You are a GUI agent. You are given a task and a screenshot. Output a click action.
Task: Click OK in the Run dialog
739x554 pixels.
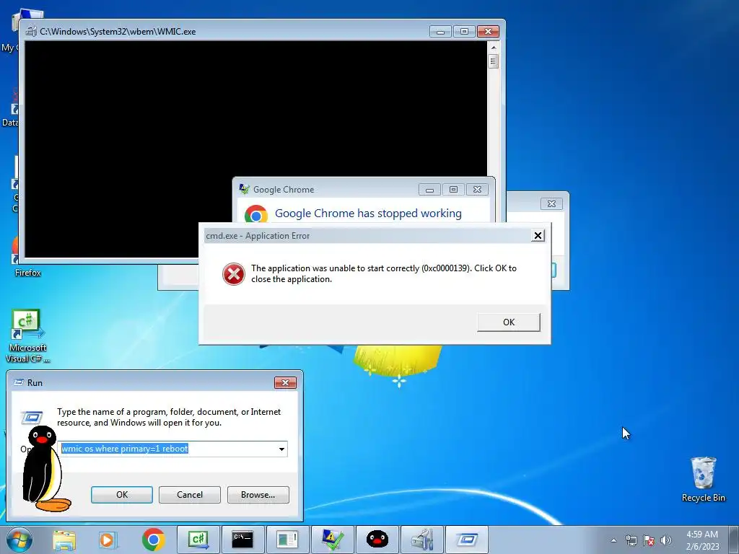point(121,495)
